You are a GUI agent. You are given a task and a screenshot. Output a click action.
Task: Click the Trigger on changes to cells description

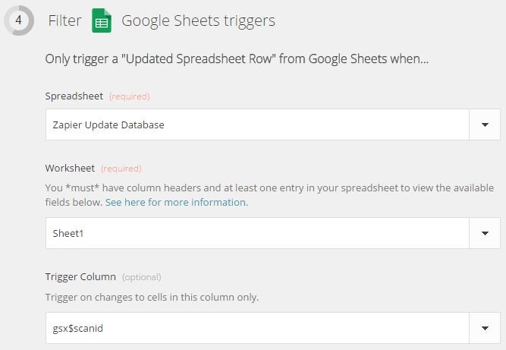(152, 297)
